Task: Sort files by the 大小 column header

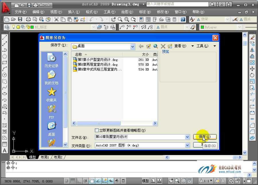Action: tap(137, 55)
